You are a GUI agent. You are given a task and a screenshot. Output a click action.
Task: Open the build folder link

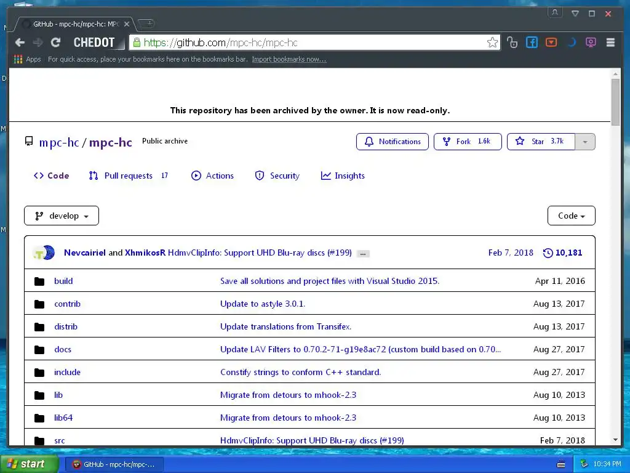coord(63,281)
